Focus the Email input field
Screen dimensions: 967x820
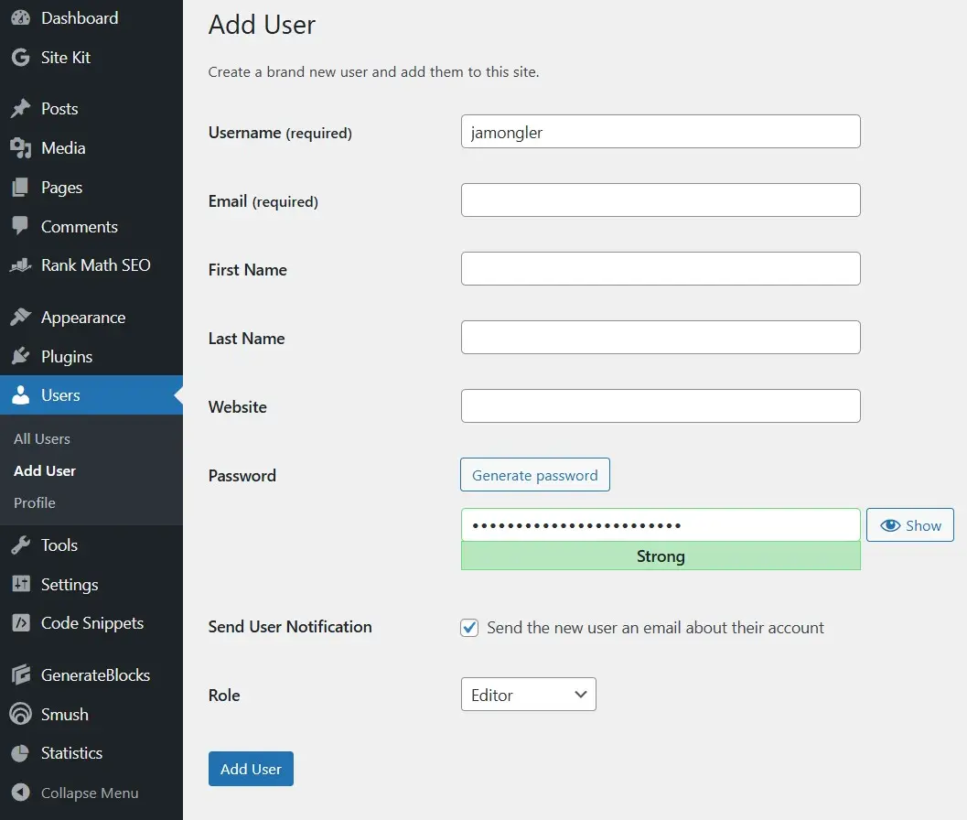coord(661,200)
